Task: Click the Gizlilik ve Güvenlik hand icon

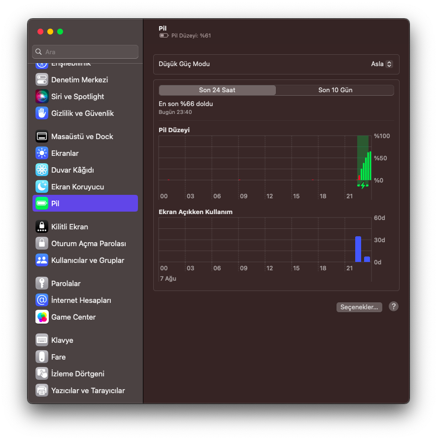Action: coord(42,113)
